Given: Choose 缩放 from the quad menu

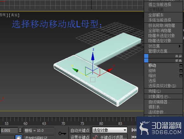Looking at the screenshot, I should pyautogui.click(x=152, y=76).
